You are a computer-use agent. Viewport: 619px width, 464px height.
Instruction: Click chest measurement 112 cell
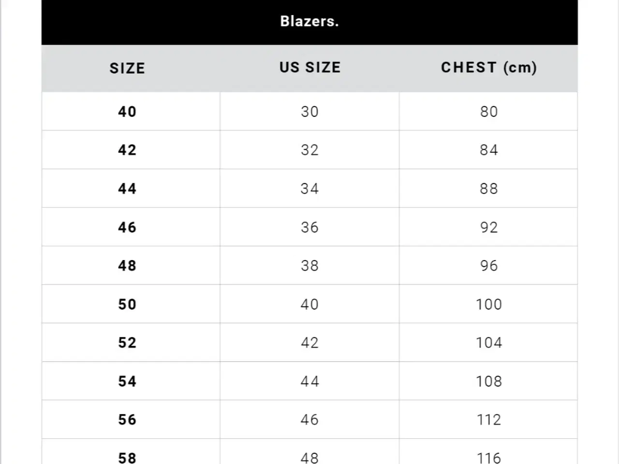489,420
